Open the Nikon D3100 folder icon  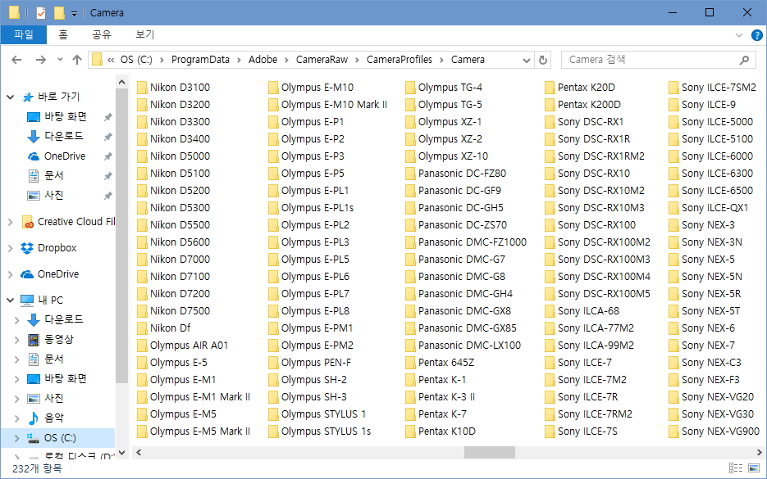coord(142,88)
